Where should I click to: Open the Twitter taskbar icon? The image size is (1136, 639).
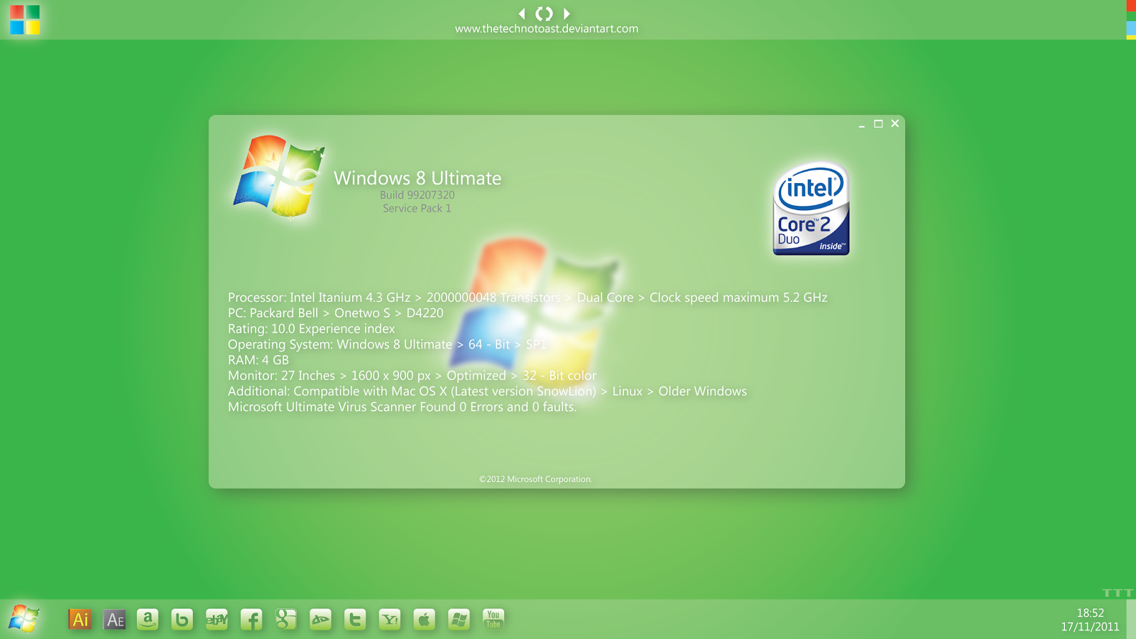pos(355,619)
